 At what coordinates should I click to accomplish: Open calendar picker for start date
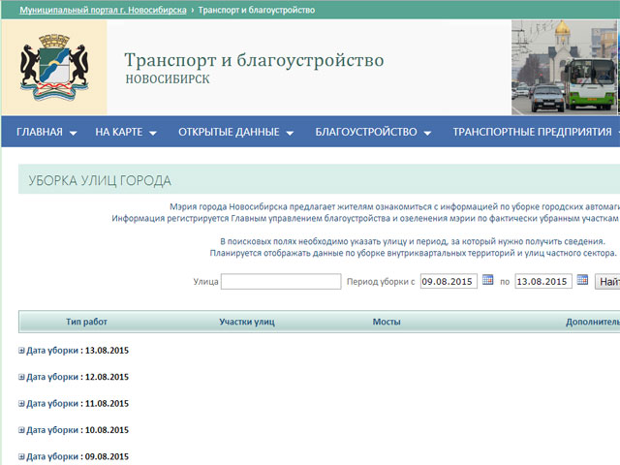coord(488,281)
